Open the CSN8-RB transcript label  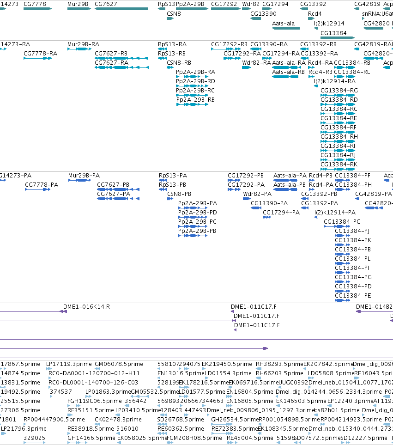(x=179, y=62)
